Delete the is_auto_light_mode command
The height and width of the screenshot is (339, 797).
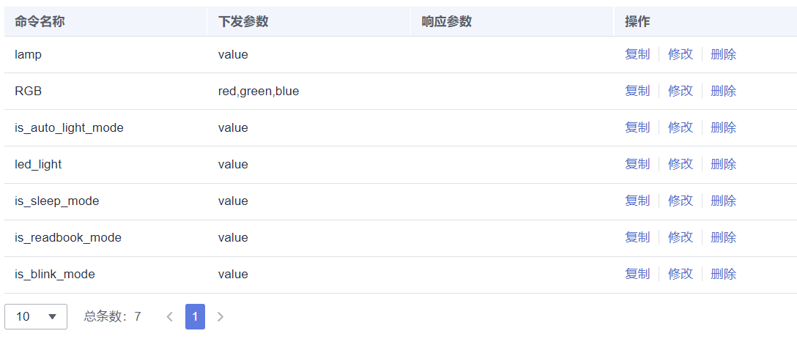tap(723, 127)
